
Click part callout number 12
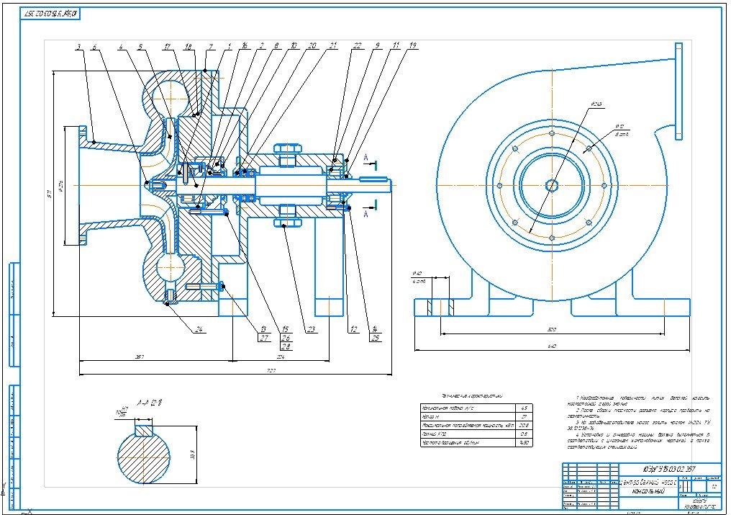(x=354, y=331)
